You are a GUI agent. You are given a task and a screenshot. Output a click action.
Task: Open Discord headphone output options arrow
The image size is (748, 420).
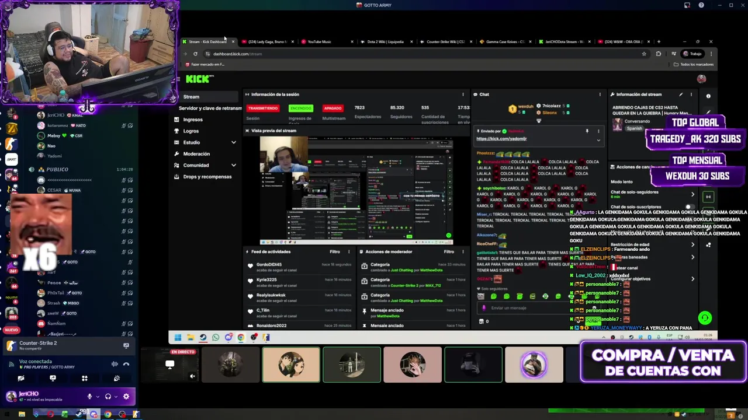point(115,397)
